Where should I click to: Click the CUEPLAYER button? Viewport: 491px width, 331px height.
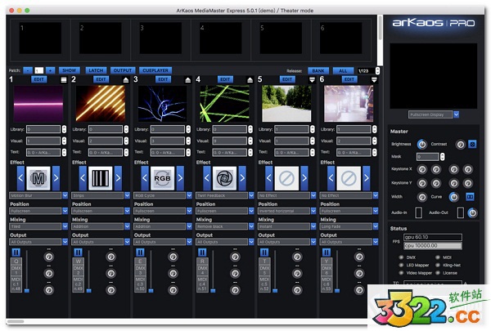tap(155, 71)
